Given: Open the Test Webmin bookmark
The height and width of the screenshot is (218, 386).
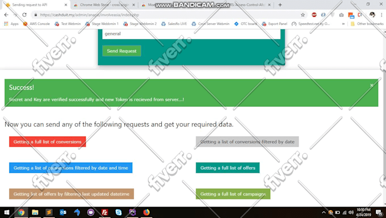Looking at the screenshot, I should pyautogui.click(x=68, y=24).
